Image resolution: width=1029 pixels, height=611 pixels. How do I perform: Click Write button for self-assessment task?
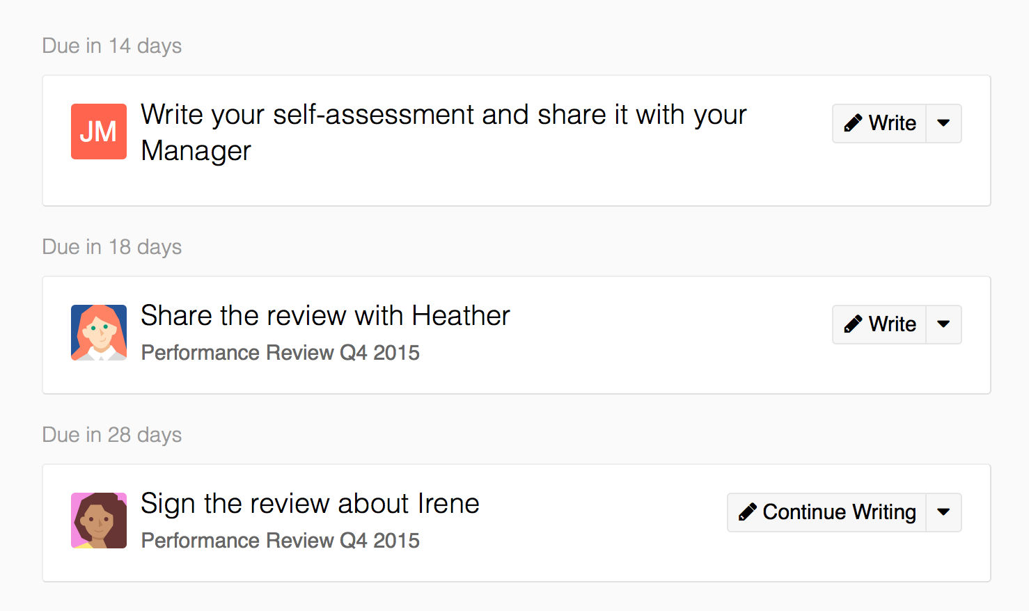(879, 123)
